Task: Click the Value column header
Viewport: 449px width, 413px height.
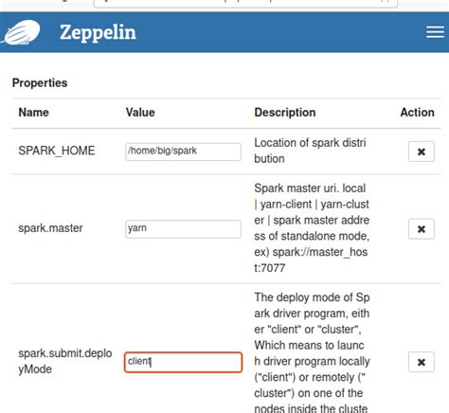Action: click(x=140, y=113)
